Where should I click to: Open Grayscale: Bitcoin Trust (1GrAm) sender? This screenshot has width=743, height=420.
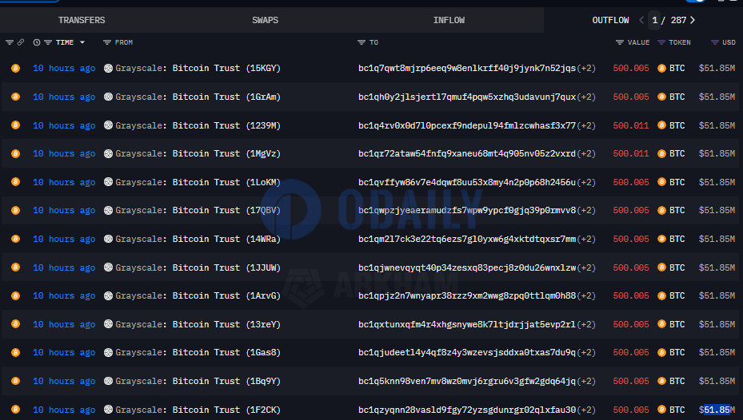(198, 97)
